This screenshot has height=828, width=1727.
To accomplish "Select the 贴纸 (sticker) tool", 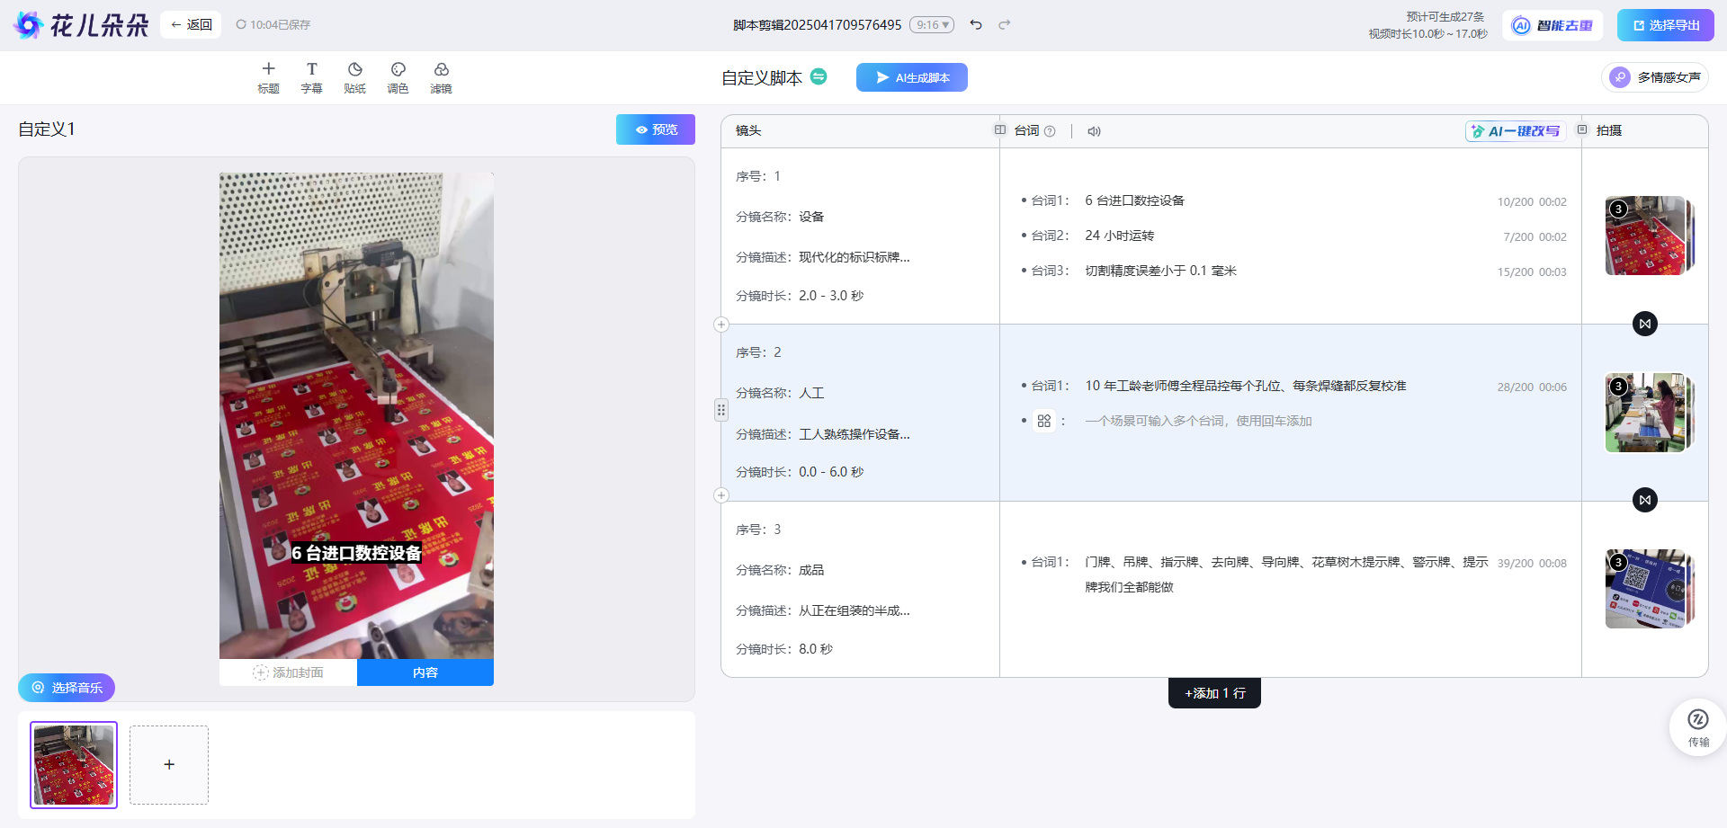I will (x=354, y=76).
